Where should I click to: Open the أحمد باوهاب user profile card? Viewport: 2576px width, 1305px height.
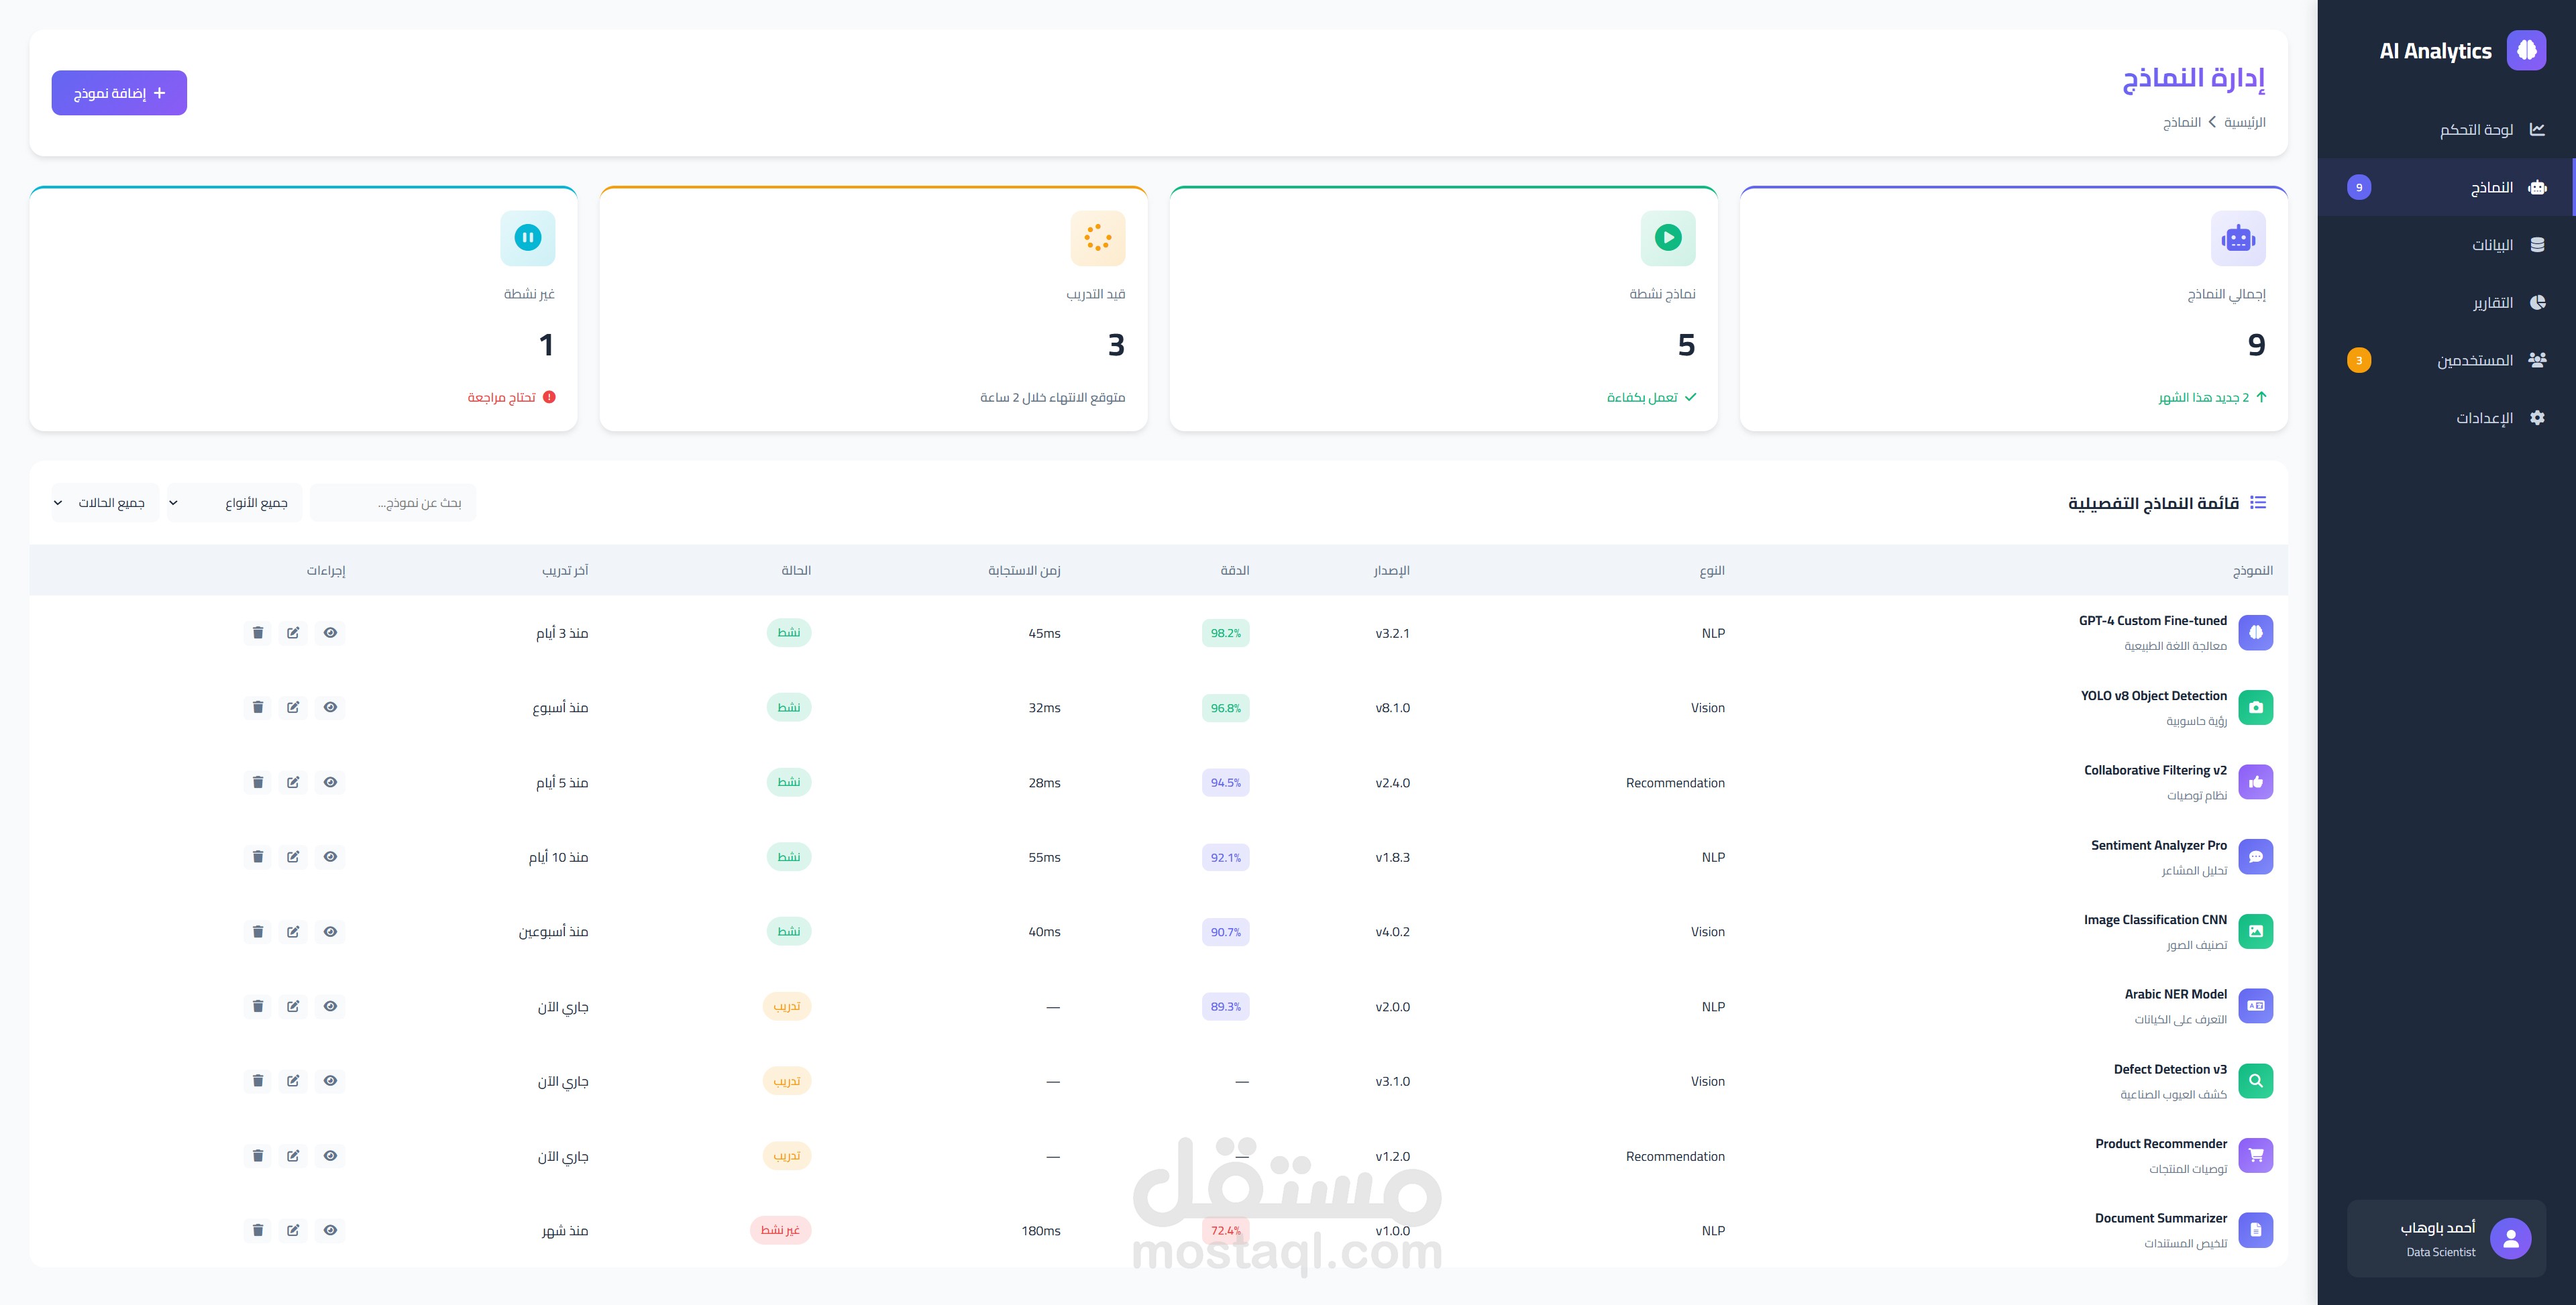[2446, 1239]
